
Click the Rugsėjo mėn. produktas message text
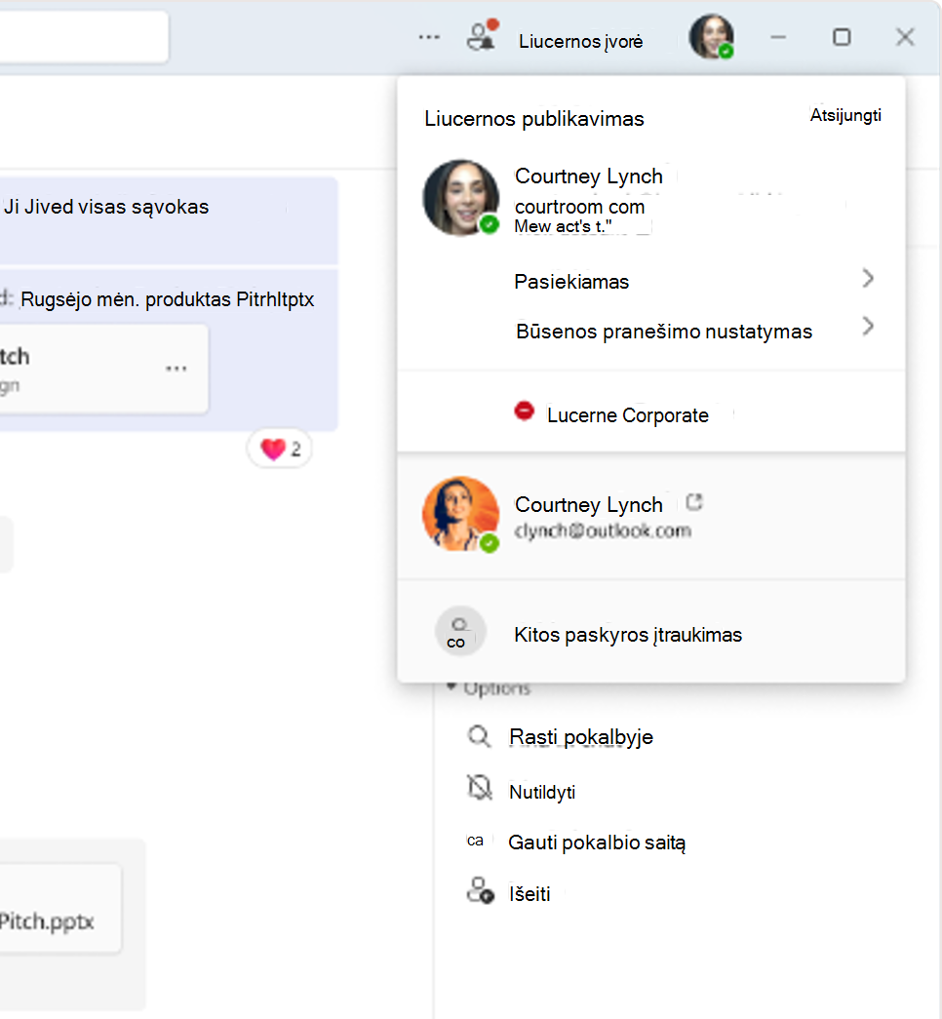coord(167,299)
